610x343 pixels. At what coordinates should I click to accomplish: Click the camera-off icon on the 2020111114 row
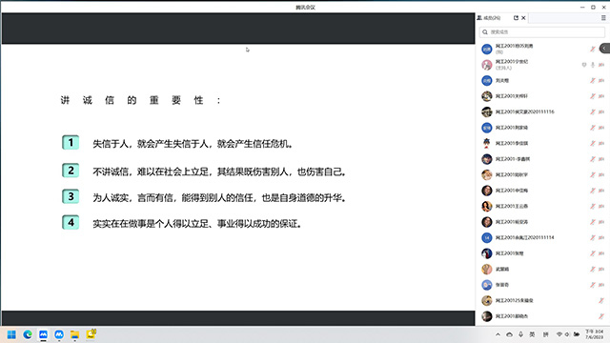[601, 237]
